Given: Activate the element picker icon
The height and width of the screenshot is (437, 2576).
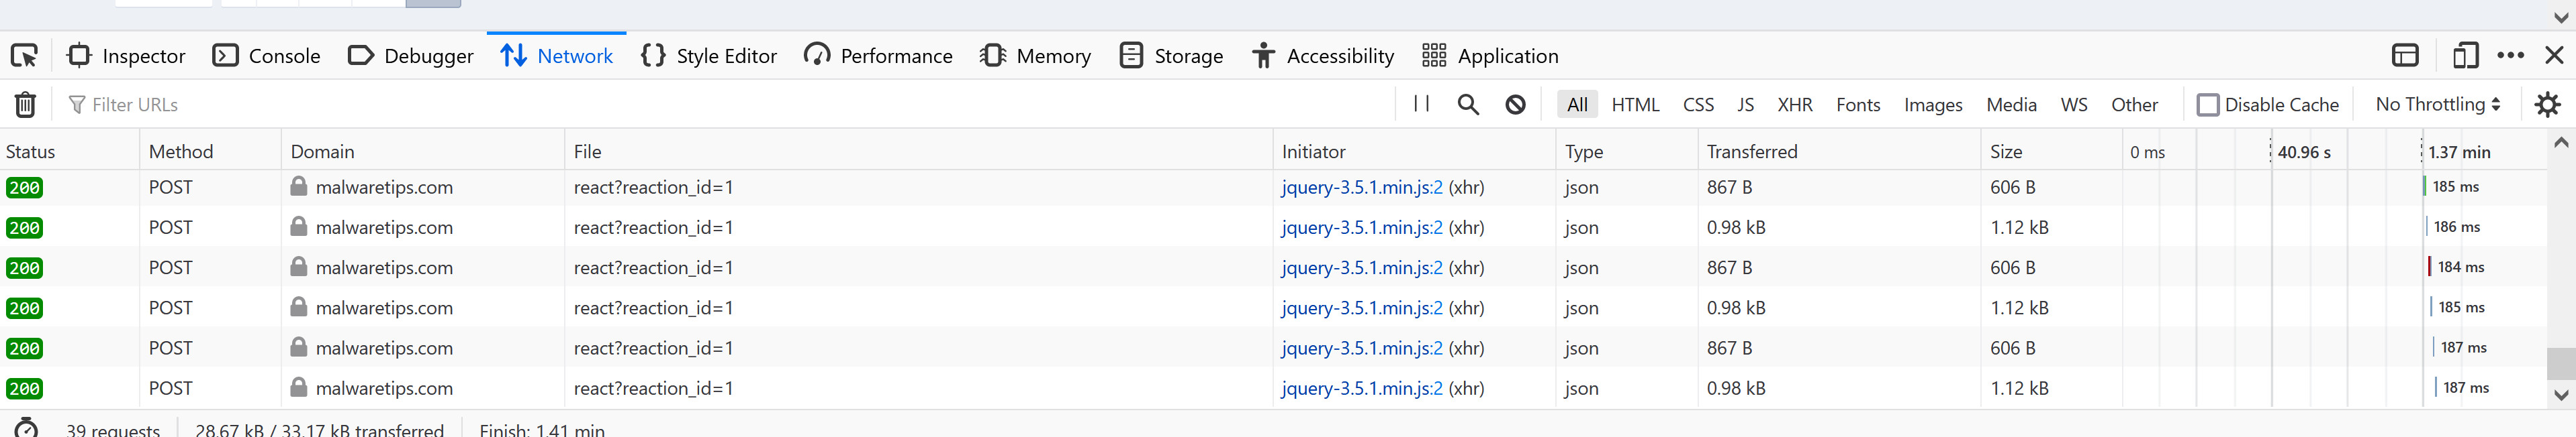Looking at the screenshot, I should (x=24, y=56).
